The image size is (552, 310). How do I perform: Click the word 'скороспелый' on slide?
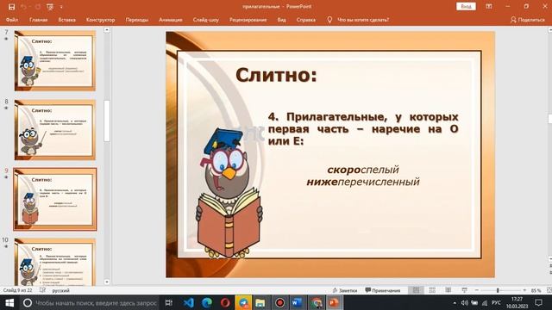[363, 170]
